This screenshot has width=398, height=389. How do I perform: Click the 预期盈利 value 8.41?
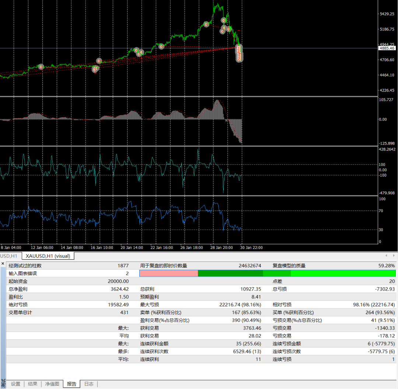(256, 297)
